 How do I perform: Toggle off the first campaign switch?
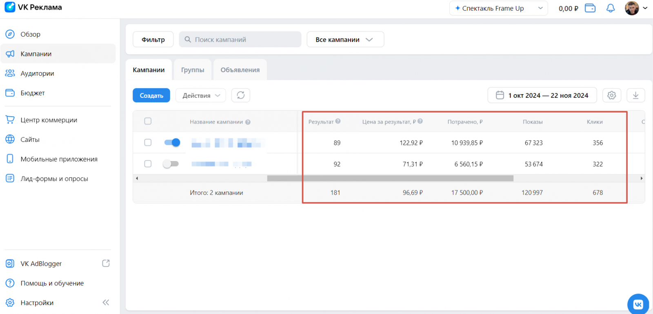pyautogui.click(x=172, y=142)
